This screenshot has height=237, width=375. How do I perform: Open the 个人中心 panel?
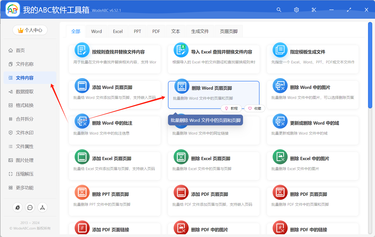click(30, 30)
